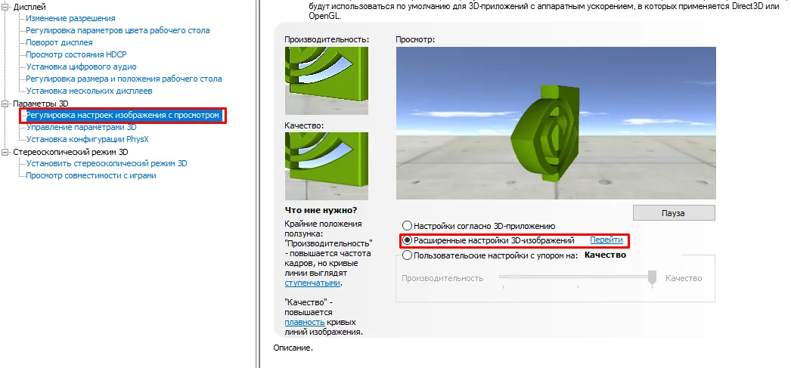This screenshot has width=791, height=368.
Task: Collapse the Стереоскопический режим 3D node
Action: coord(5,152)
